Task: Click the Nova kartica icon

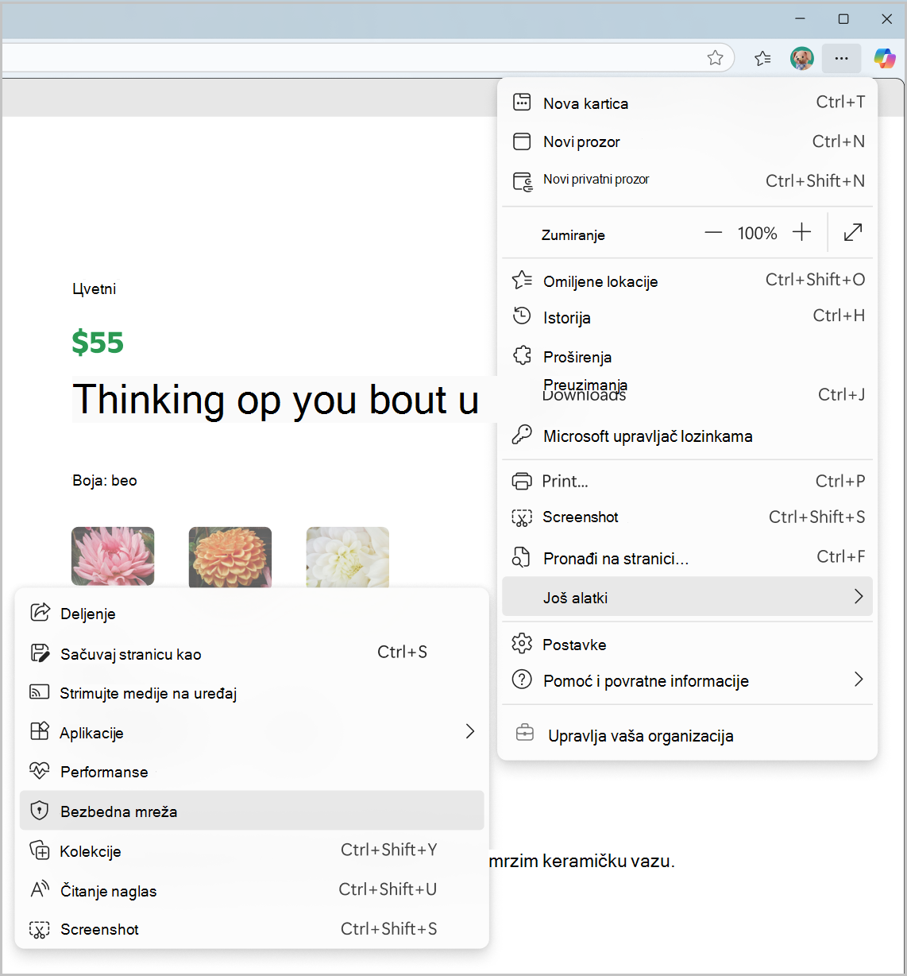Action: pyautogui.click(x=522, y=102)
